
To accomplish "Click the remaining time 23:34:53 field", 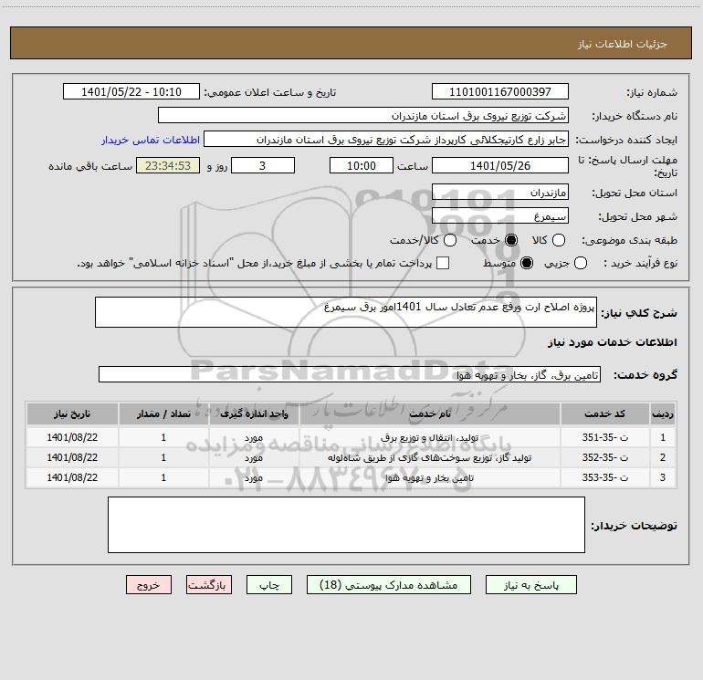I will tap(168, 166).
